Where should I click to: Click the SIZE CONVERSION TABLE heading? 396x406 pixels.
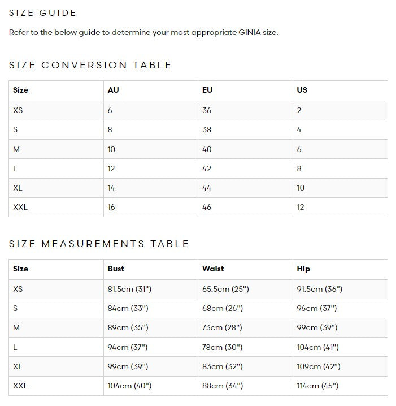pos(90,65)
